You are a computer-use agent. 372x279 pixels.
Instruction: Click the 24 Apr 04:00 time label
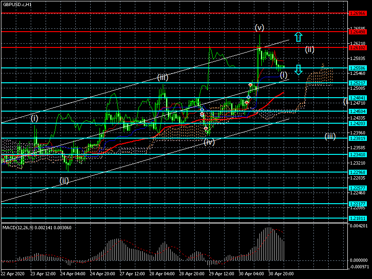[x=73, y=274]
